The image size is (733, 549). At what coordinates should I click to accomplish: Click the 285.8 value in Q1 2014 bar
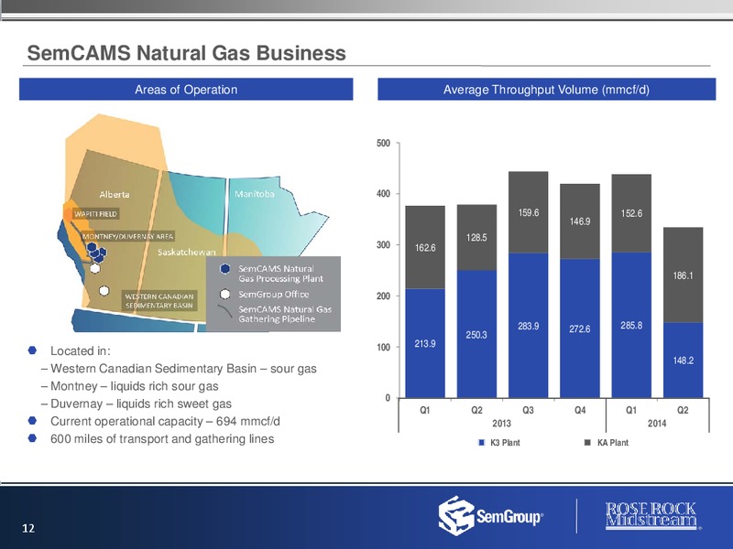click(631, 325)
